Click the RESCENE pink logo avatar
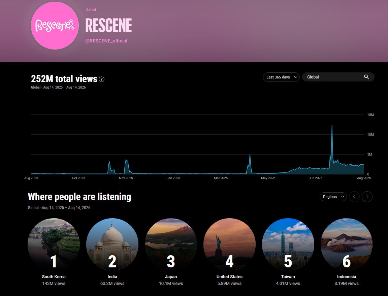The height and width of the screenshot is (296, 388). [x=55, y=26]
